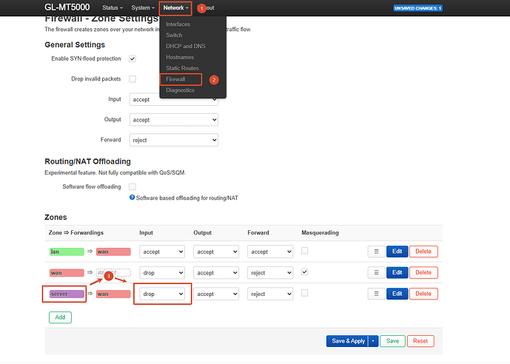Open the General Settings Input dropdown
Screen dimensions: 510x364
(174, 99)
